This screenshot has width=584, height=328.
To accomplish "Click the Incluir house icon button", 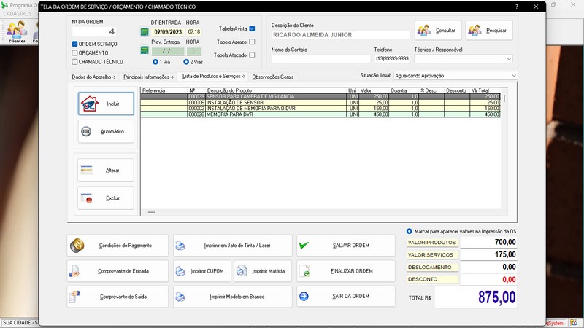I will pos(91,104).
